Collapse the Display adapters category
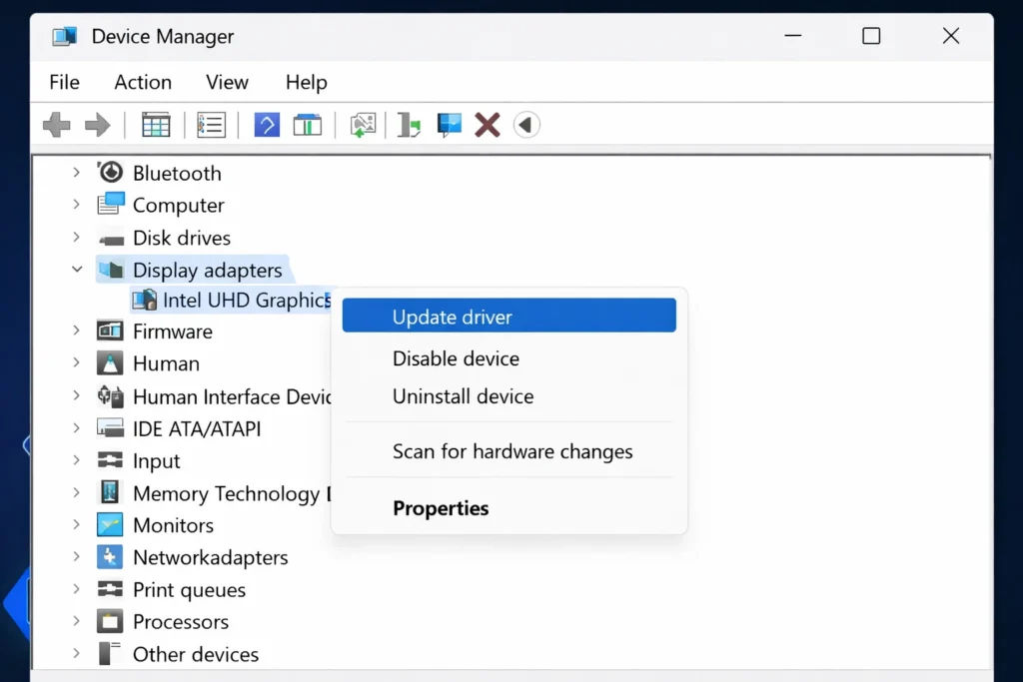The width and height of the screenshot is (1023, 682). pyautogui.click(x=77, y=269)
